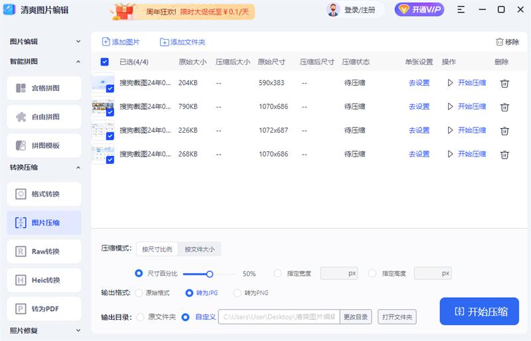Click the size percentage slider handle
Screen dimensions: 531x341
pos(210,273)
